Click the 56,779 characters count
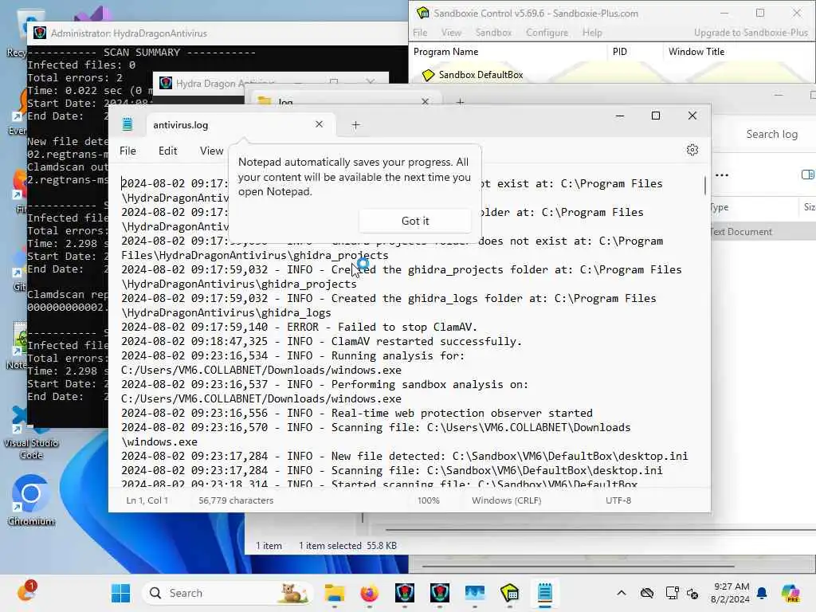 236,500
